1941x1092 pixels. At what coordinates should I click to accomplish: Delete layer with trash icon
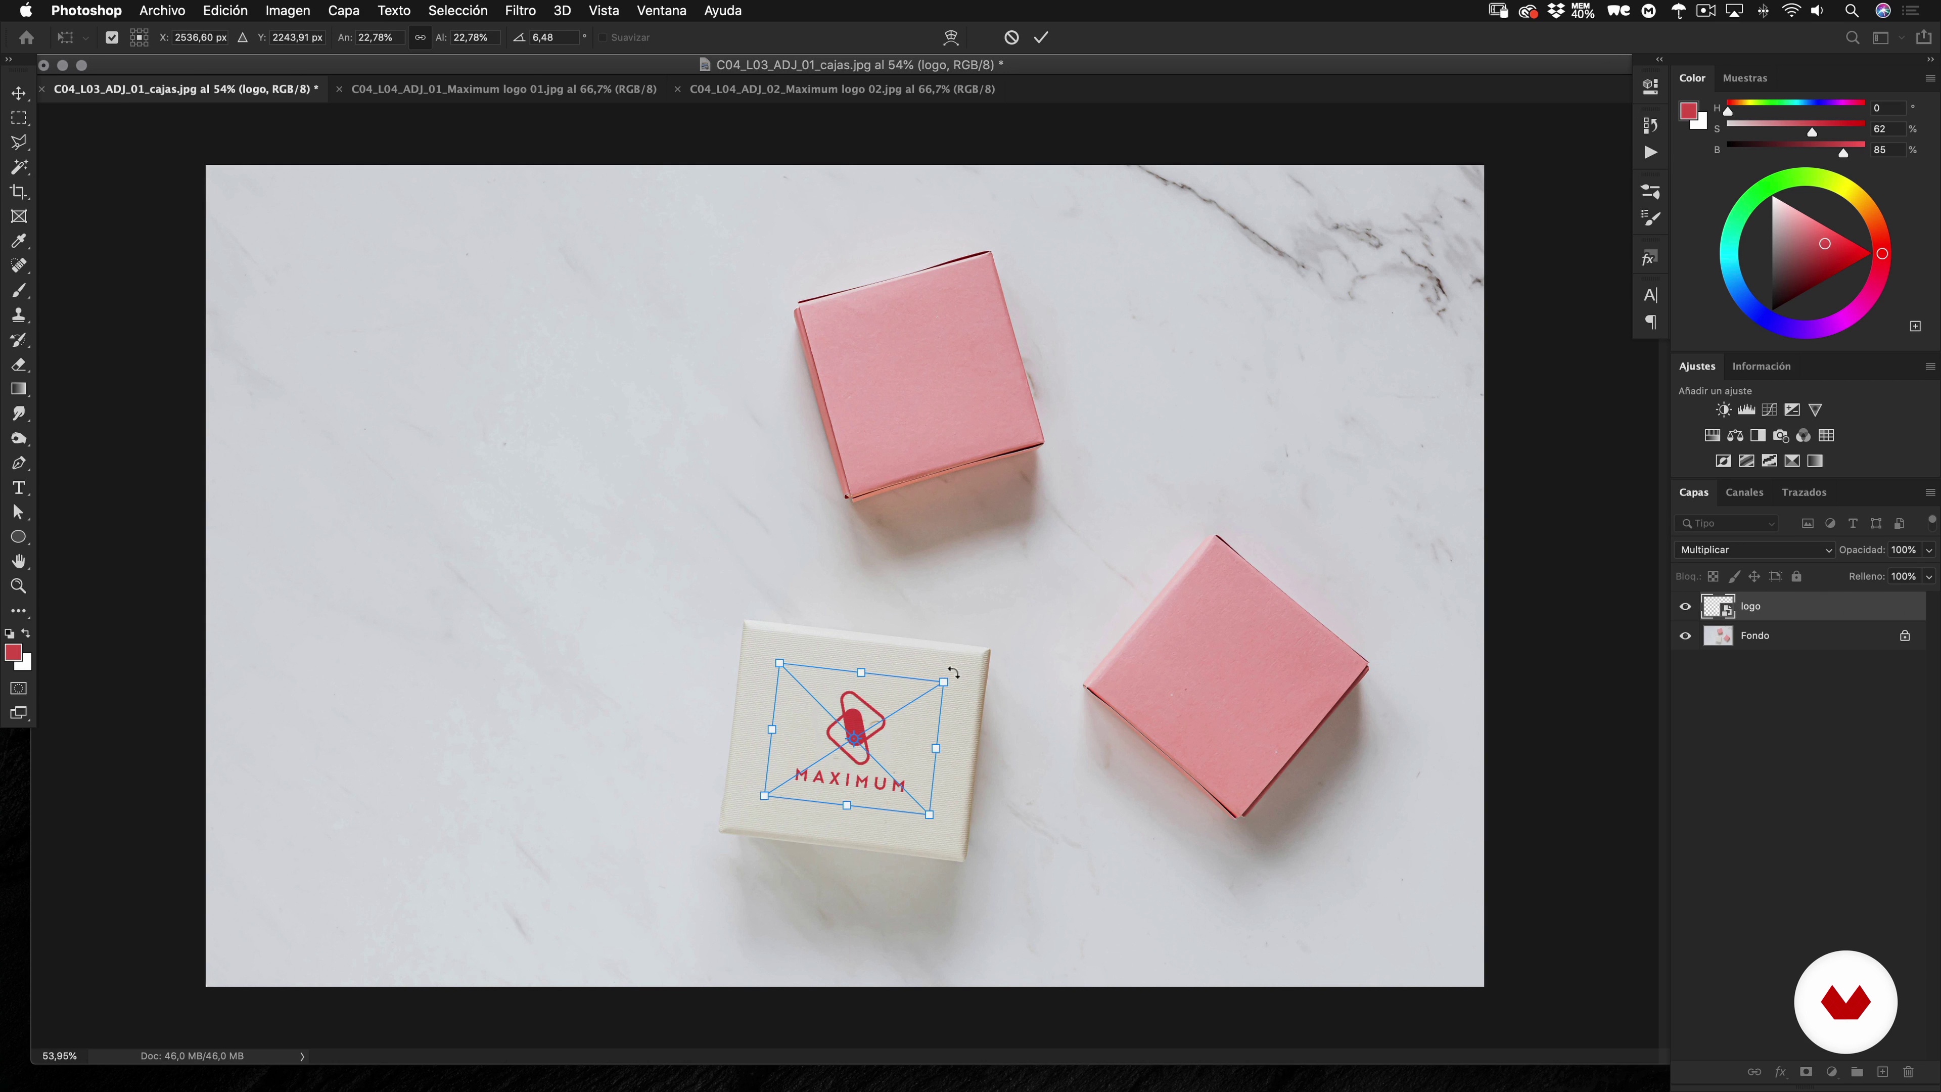[x=1908, y=1072]
